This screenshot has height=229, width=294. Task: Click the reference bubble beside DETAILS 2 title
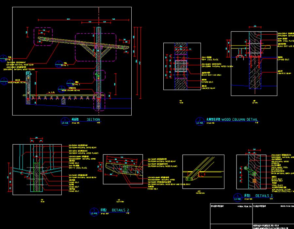94,212
